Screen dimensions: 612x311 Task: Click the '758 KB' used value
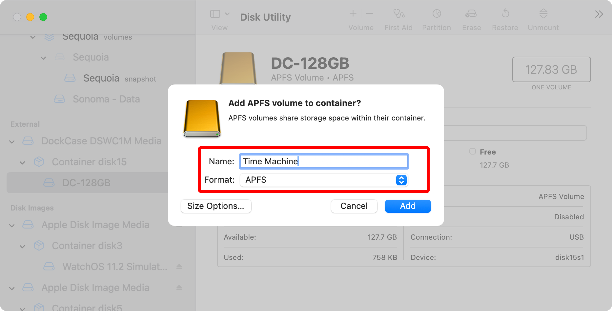[384, 257]
